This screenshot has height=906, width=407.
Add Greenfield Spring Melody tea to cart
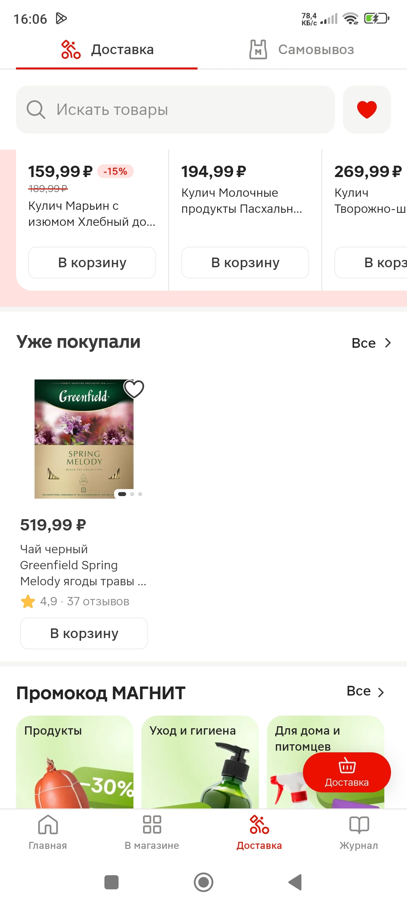click(x=84, y=633)
